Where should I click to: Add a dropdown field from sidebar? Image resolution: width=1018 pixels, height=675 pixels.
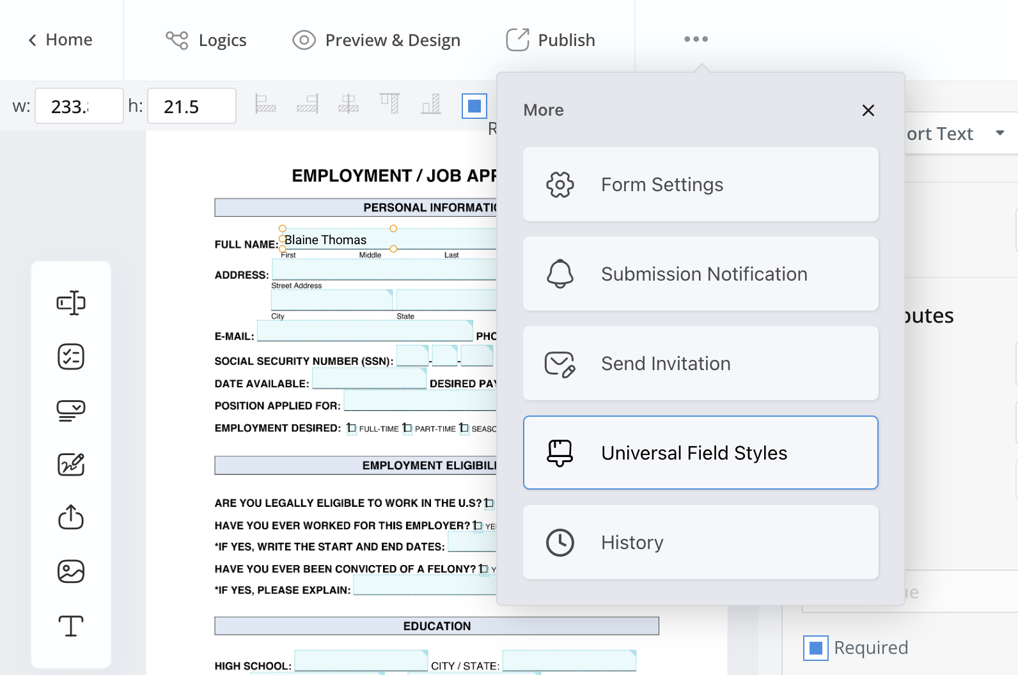[71, 410]
